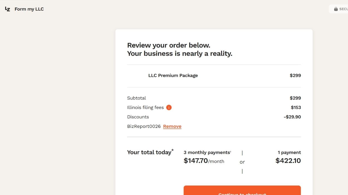Viewport: 348px width, 195px height.
Task: Remove the BizReport0026 promo code
Action: tap(172, 126)
